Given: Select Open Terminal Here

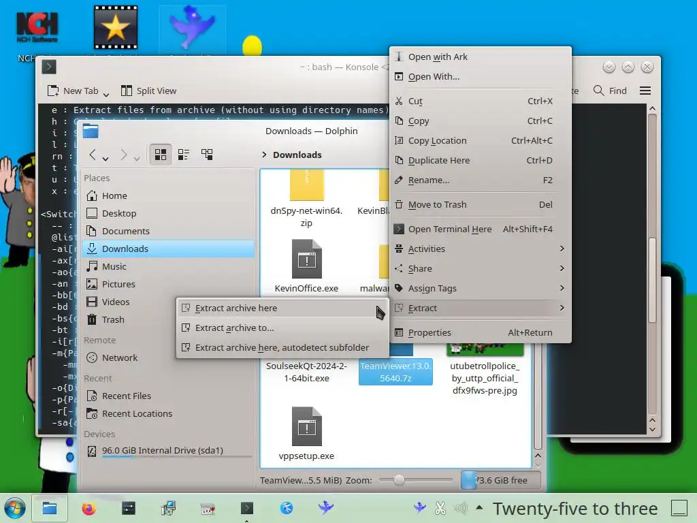Looking at the screenshot, I should (x=481, y=229).
